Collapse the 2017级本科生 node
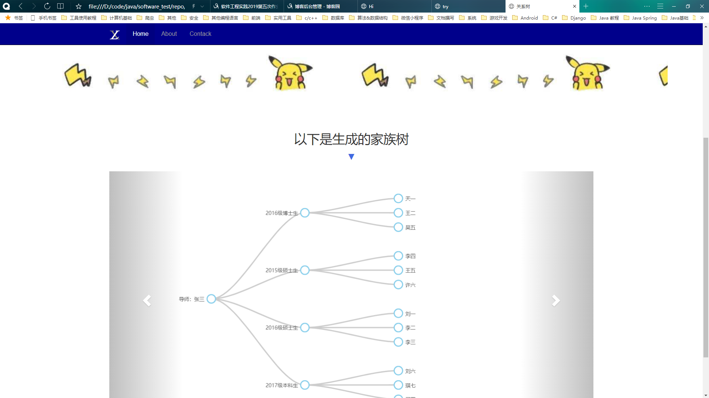The height and width of the screenshot is (398, 709). (305, 385)
